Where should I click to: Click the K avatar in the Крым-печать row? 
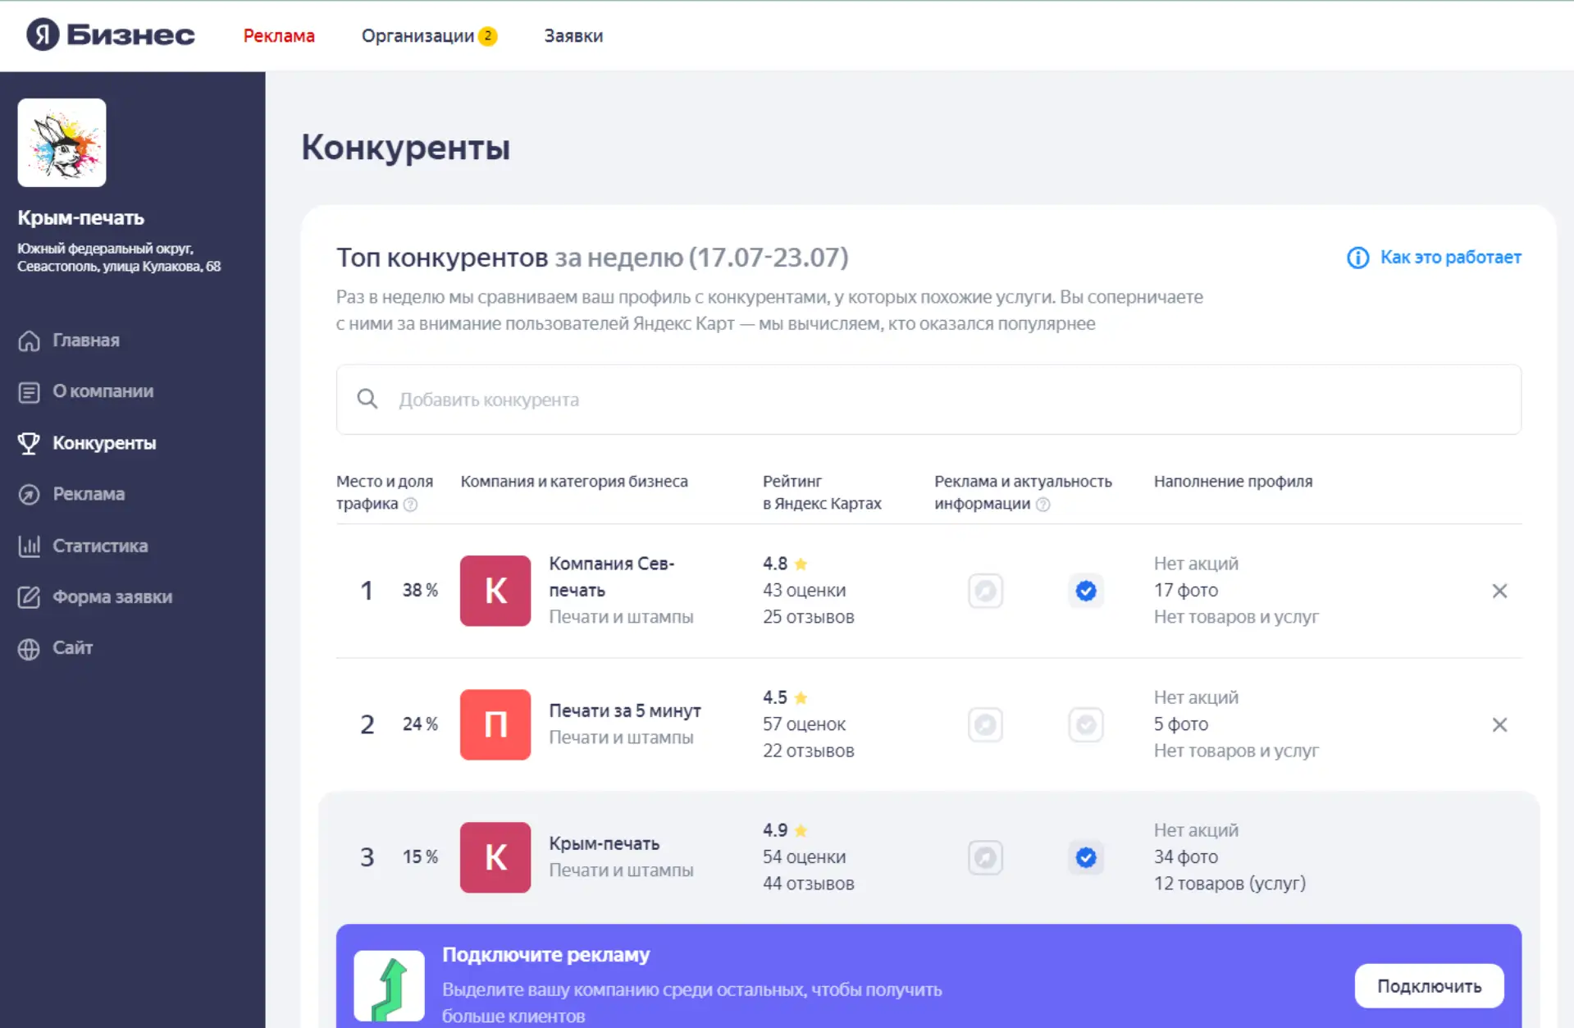tap(495, 857)
